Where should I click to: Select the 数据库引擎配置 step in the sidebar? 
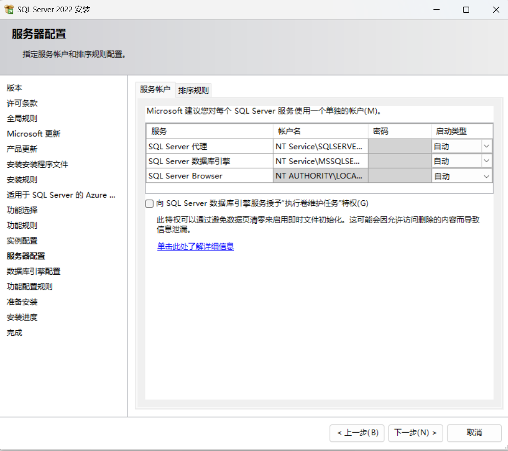pos(34,271)
